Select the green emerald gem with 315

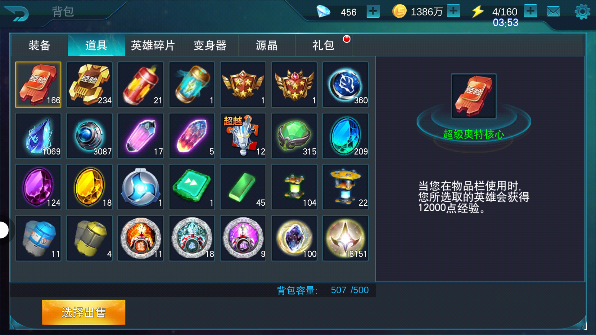point(294,136)
